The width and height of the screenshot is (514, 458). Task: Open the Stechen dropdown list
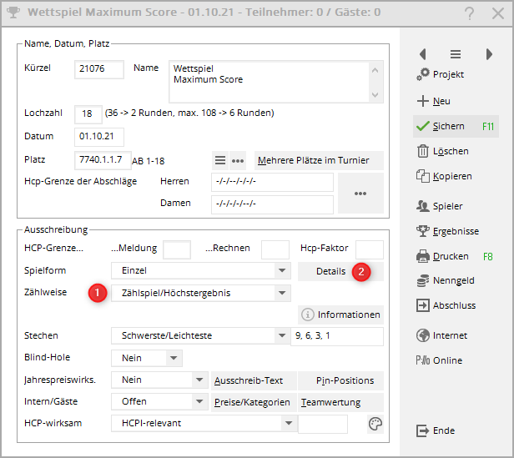click(283, 336)
